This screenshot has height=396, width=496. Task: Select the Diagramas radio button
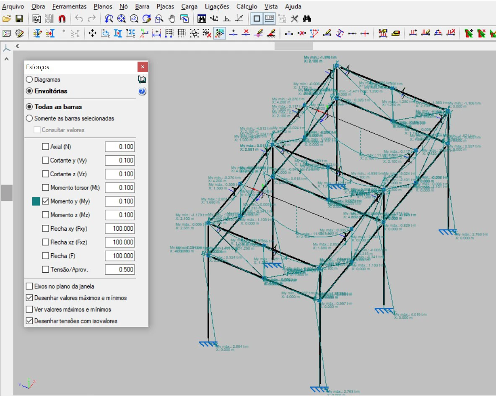[29, 80]
